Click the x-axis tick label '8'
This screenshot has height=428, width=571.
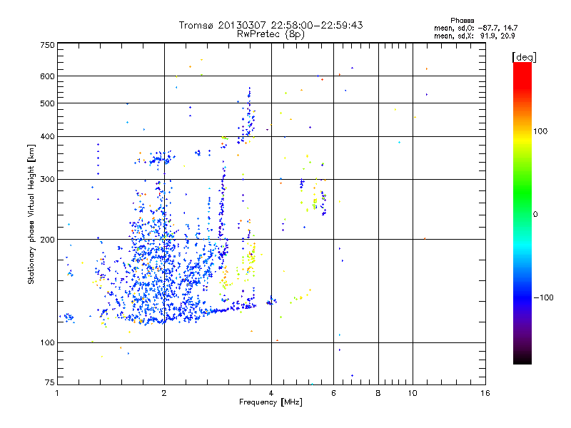click(x=378, y=393)
